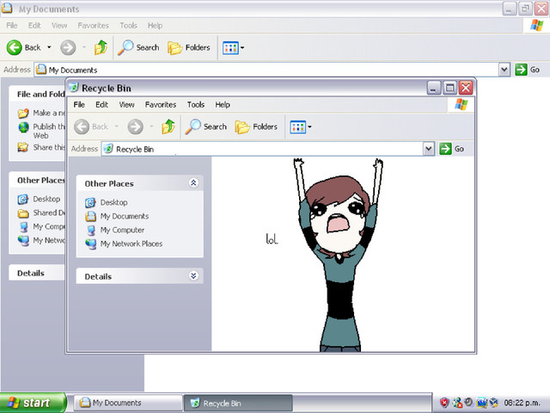550x413 pixels.
Task: Click My Computer icon in My Documents sidebar
Action: (23, 227)
